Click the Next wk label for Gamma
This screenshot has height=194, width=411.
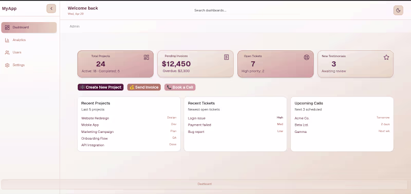(384, 131)
